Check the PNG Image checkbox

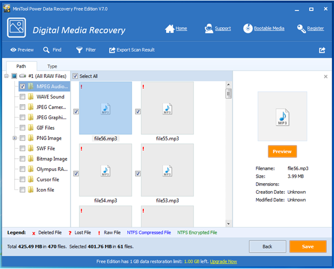pyautogui.click(x=22, y=138)
